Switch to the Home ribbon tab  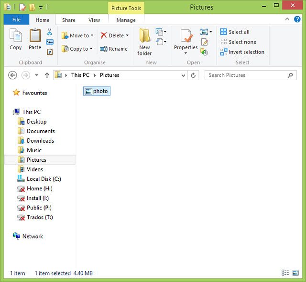(x=43, y=20)
